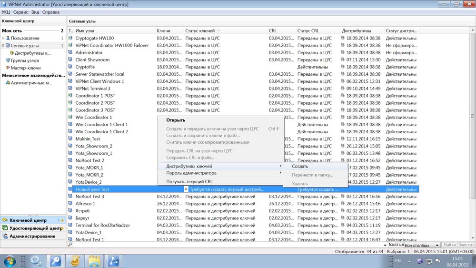Click the distribution icon next to 12.11.2014 16:15
Viewport: 476px width, 268px height.
tap(343, 139)
